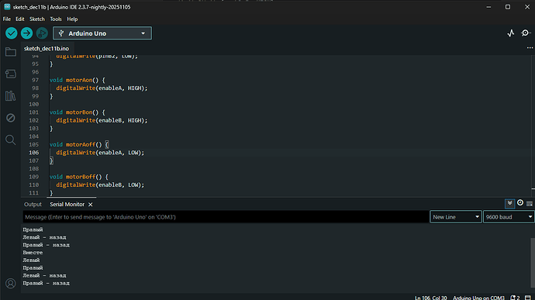535x300 pixels.
Task: Open the Sketchbook folder sidebar icon
Action: 11,52
